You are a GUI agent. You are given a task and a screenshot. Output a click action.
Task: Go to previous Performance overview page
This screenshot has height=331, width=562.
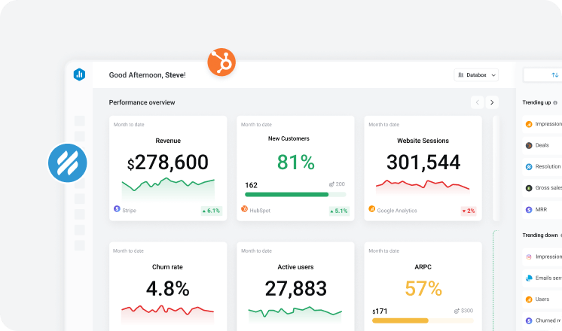[477, 102]
